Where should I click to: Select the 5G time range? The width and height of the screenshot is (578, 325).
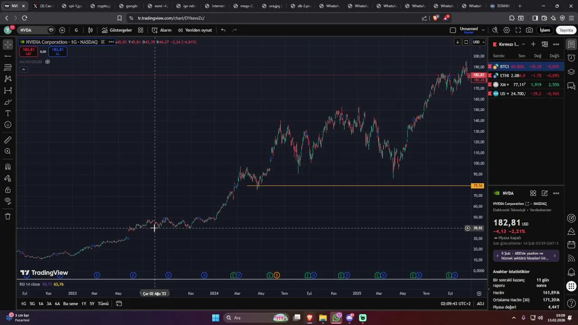32,304
